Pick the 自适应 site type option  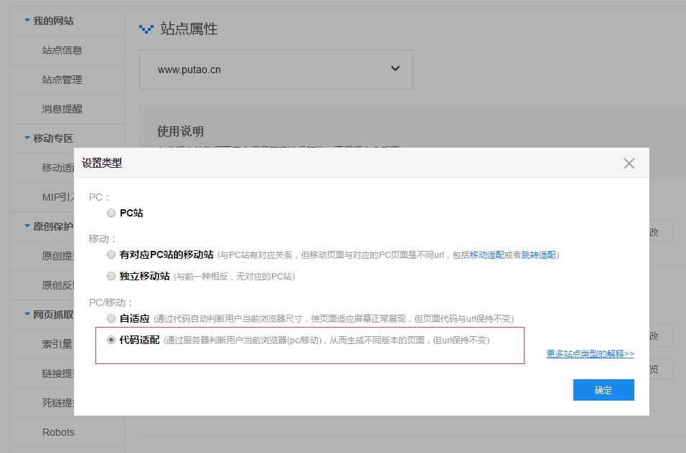111,318
